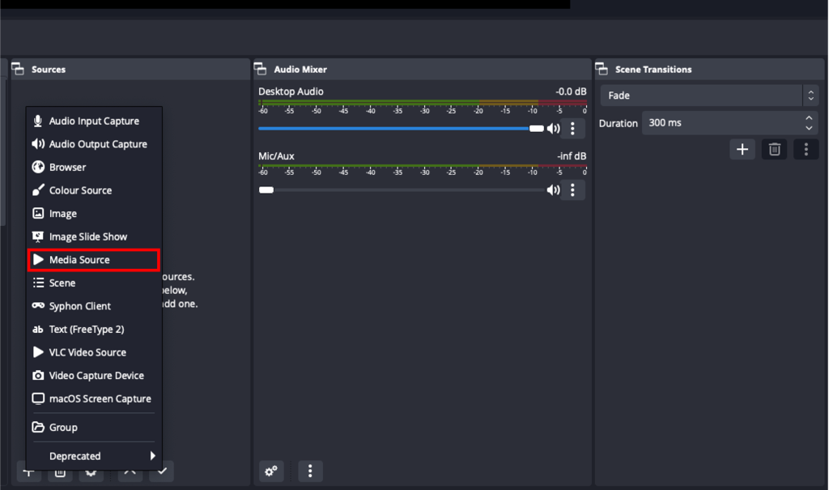Open the Fade transition dropdown
The height and width of the screenshot is (490, 829).
(709, 96)
